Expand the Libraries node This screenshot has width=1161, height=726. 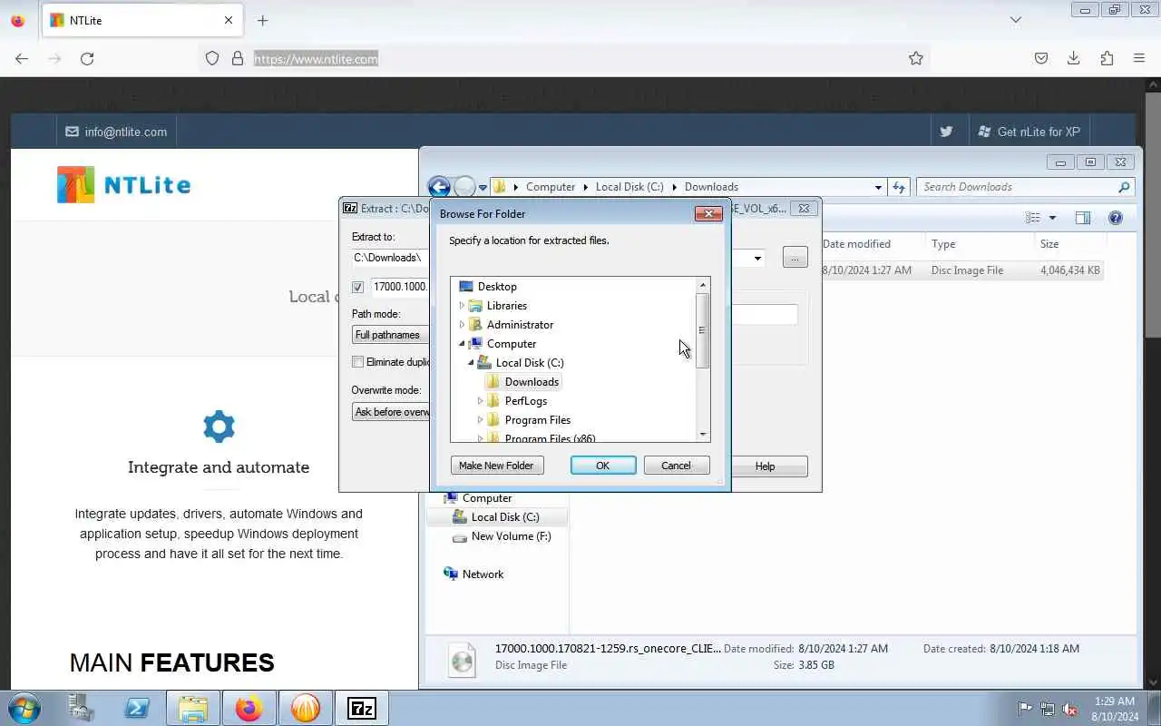click(462, 306)
